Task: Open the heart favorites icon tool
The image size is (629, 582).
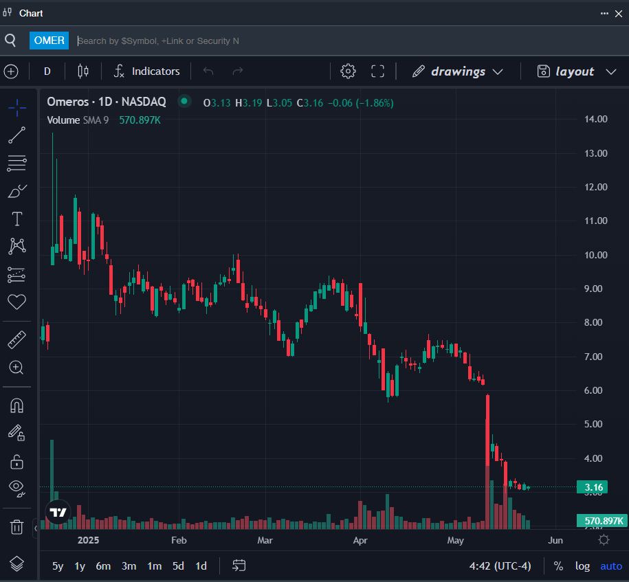Action: click(17, 302)
